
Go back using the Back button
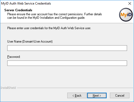77,96
